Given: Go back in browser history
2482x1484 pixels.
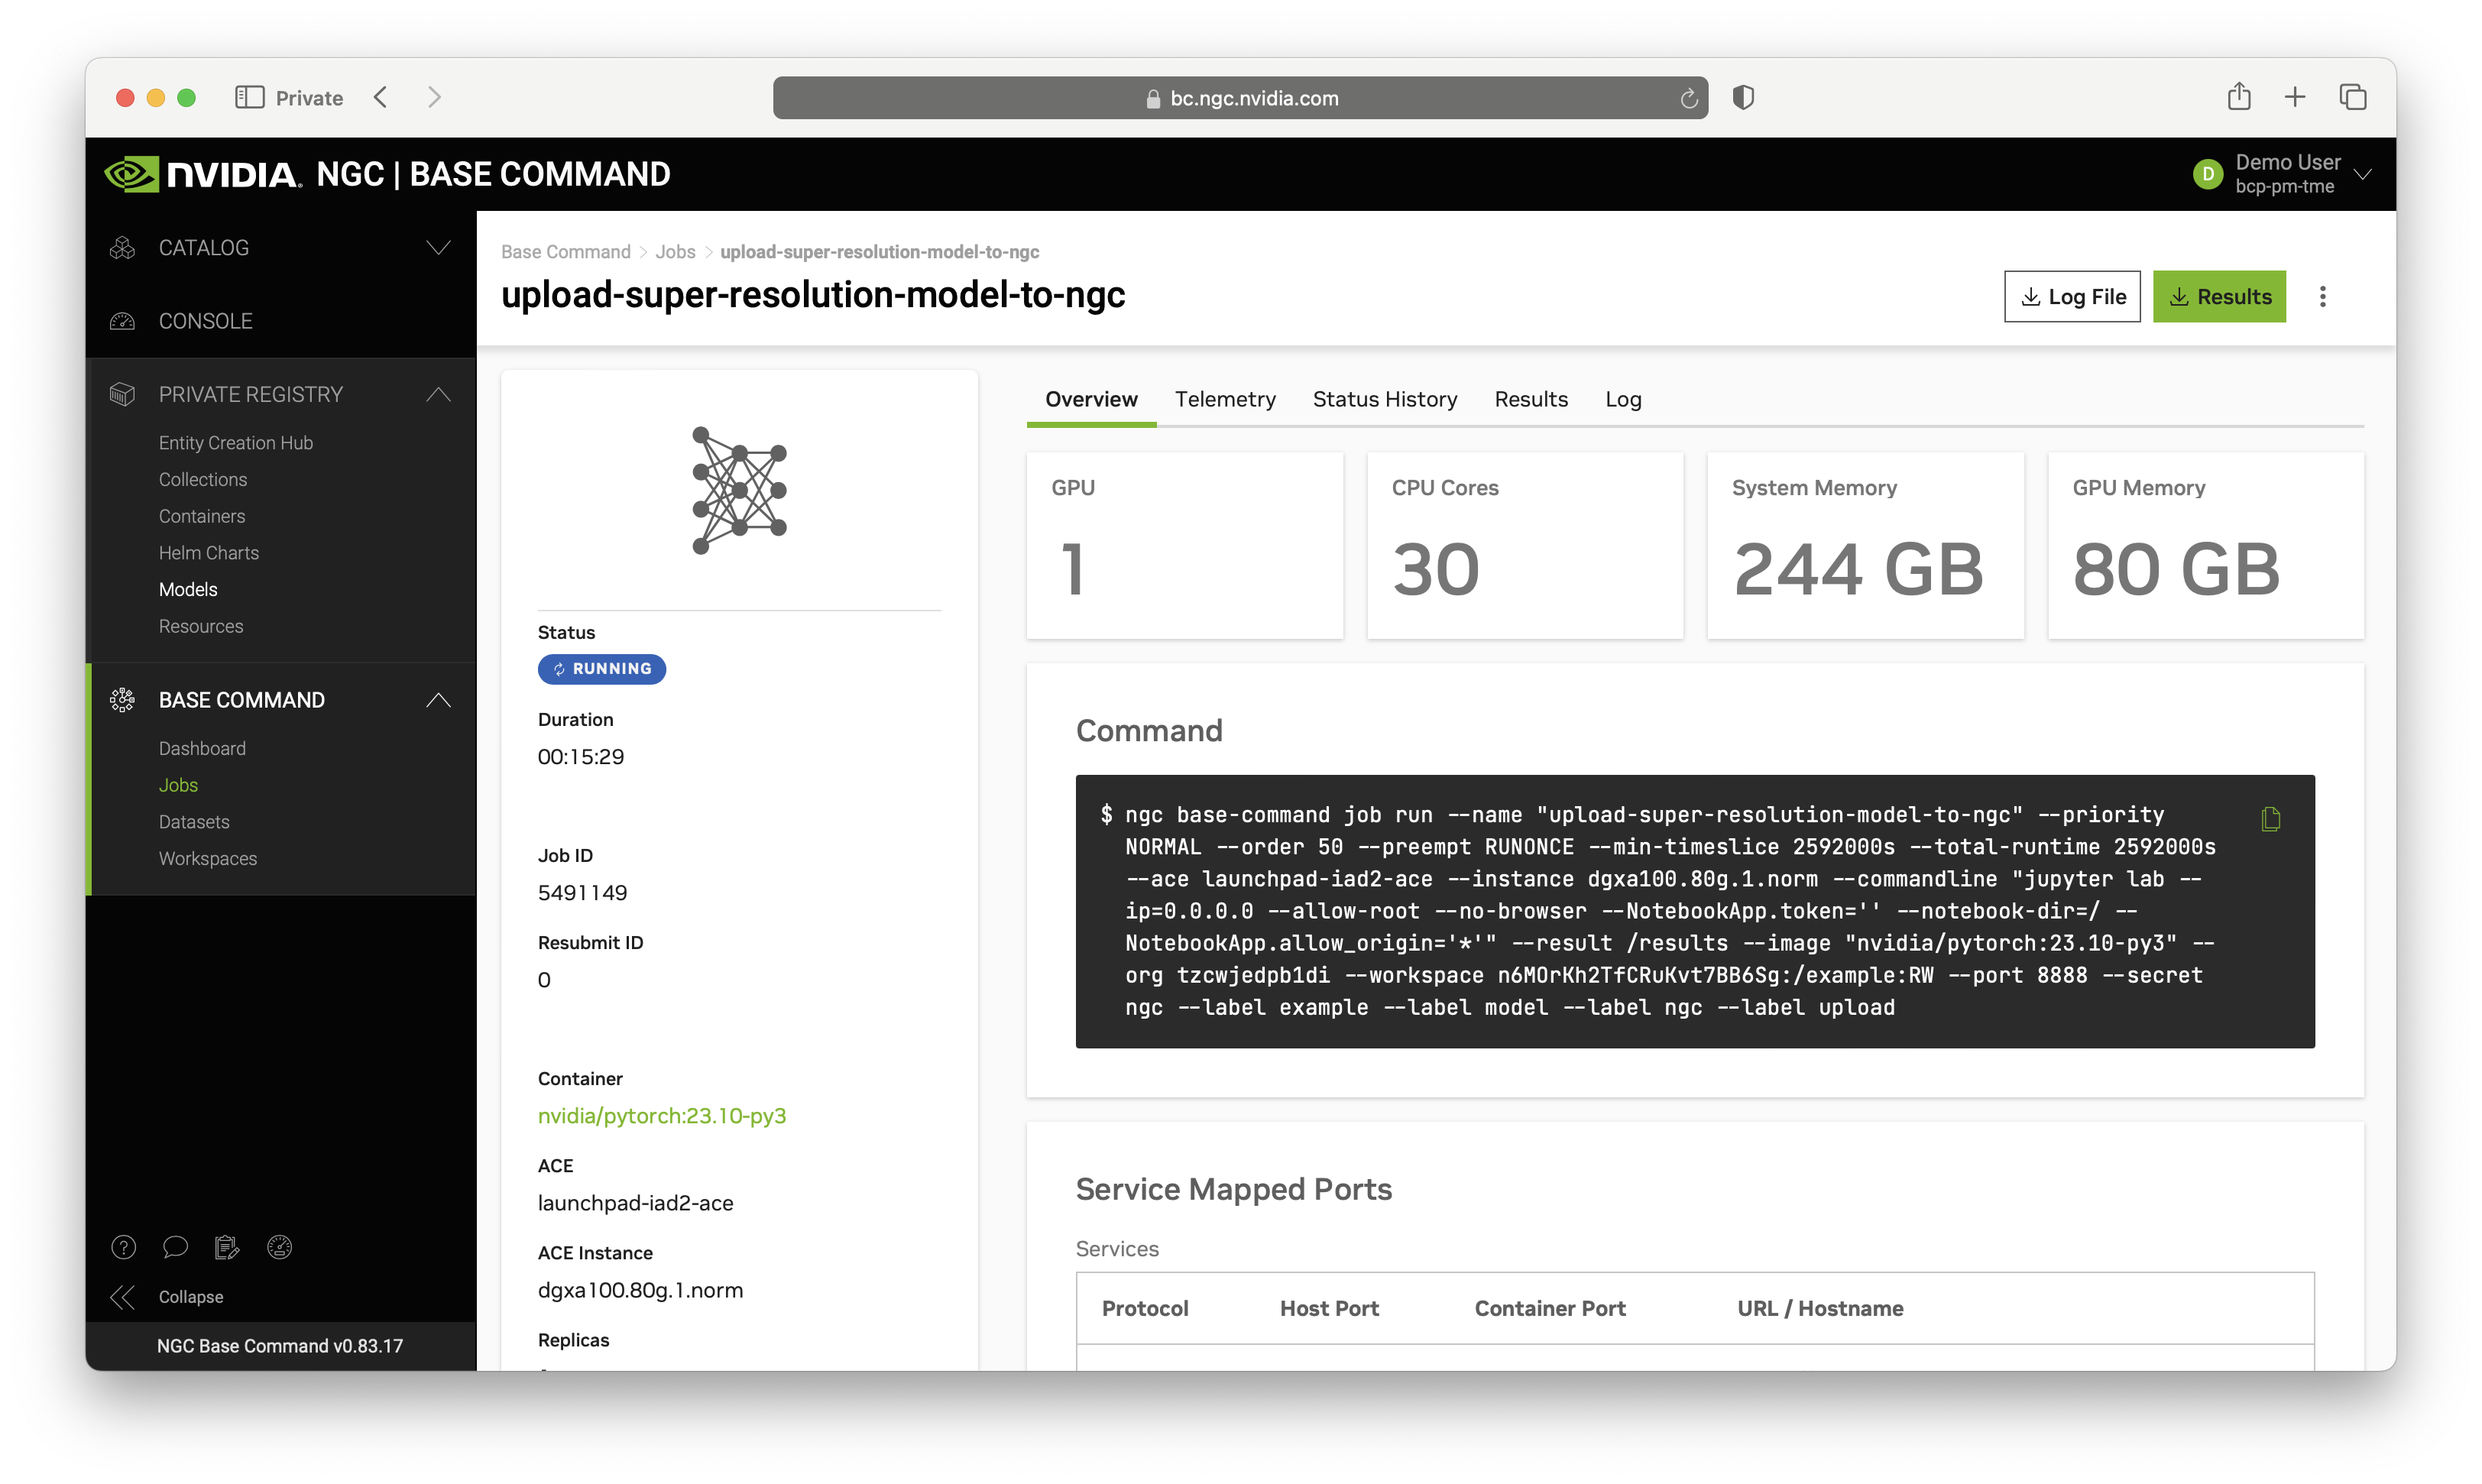Looking at the screenshot, I should (x=381, y=97).
